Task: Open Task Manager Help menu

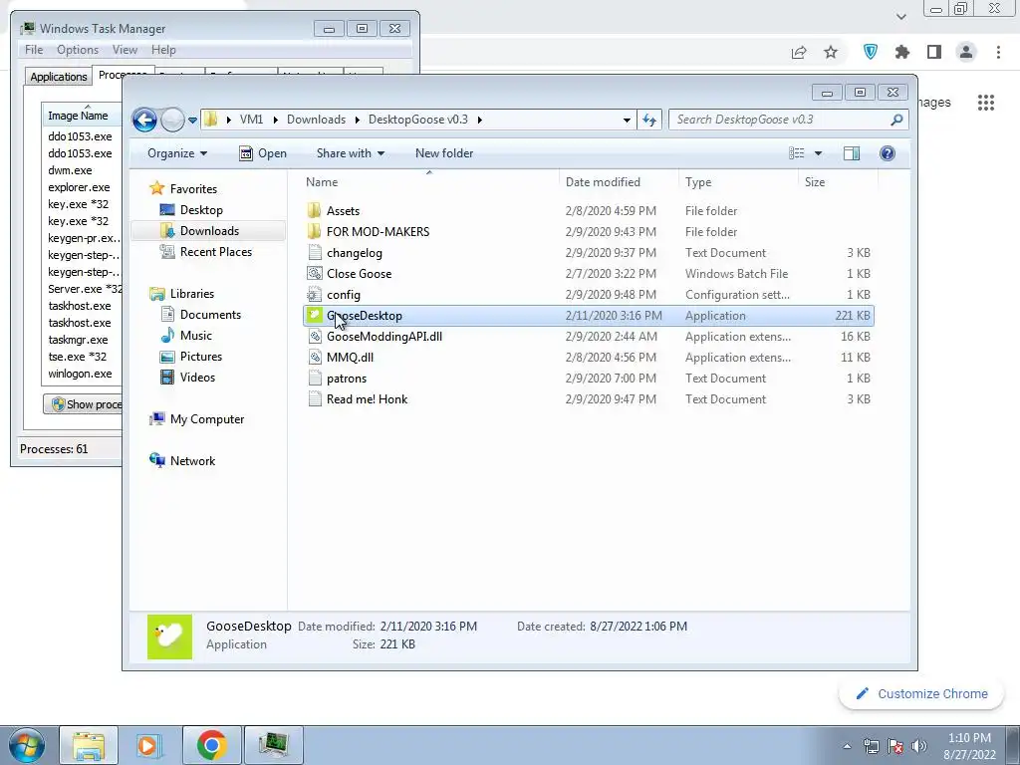Action: point(163,50)
